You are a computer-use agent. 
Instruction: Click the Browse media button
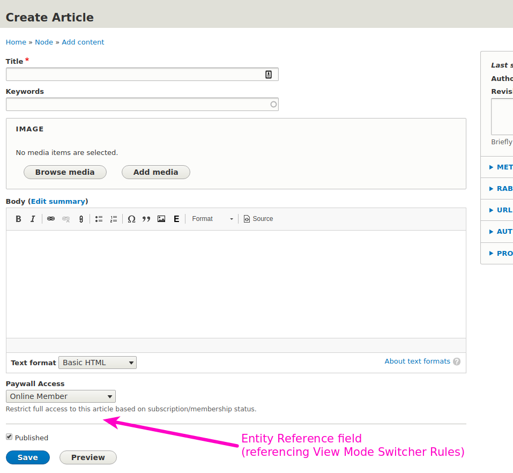(65, 172)
